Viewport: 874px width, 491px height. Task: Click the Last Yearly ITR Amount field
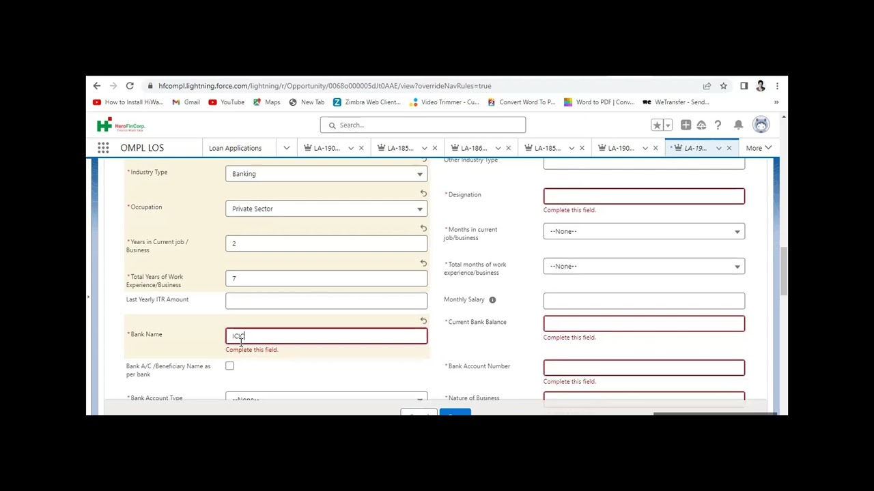click(326, 301)
